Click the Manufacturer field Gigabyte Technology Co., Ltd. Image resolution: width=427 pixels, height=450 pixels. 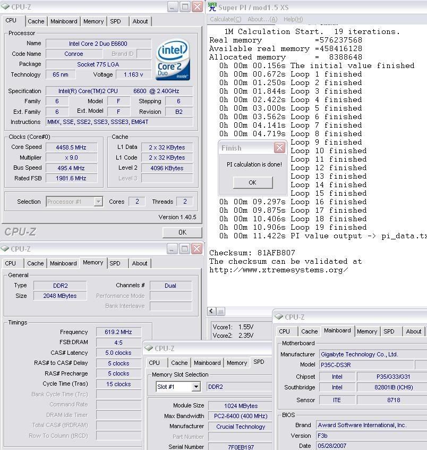(373, 354)
